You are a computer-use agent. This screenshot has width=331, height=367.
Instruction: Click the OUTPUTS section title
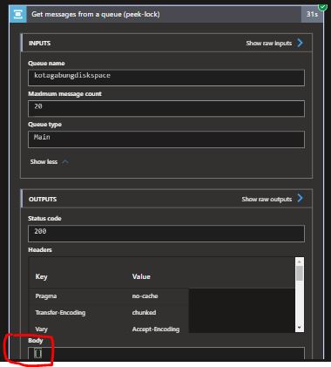[x=43, y=200]
